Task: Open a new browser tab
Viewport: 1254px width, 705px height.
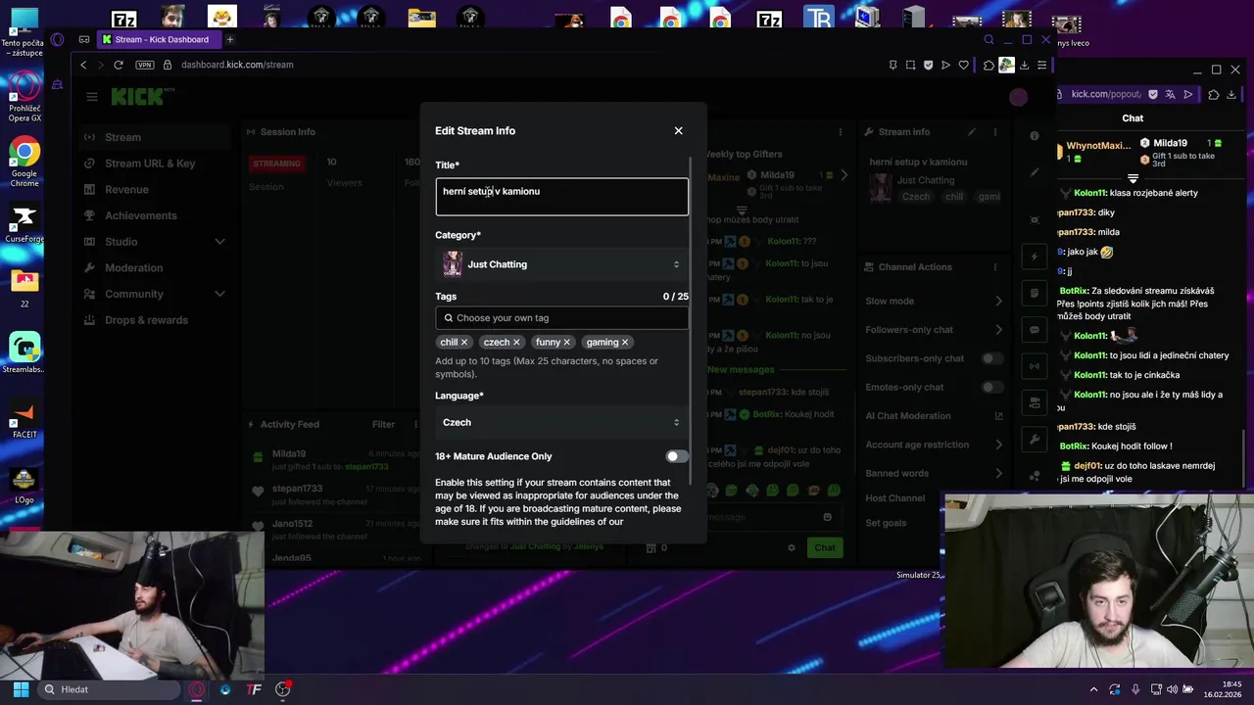Action: [230, 39]
